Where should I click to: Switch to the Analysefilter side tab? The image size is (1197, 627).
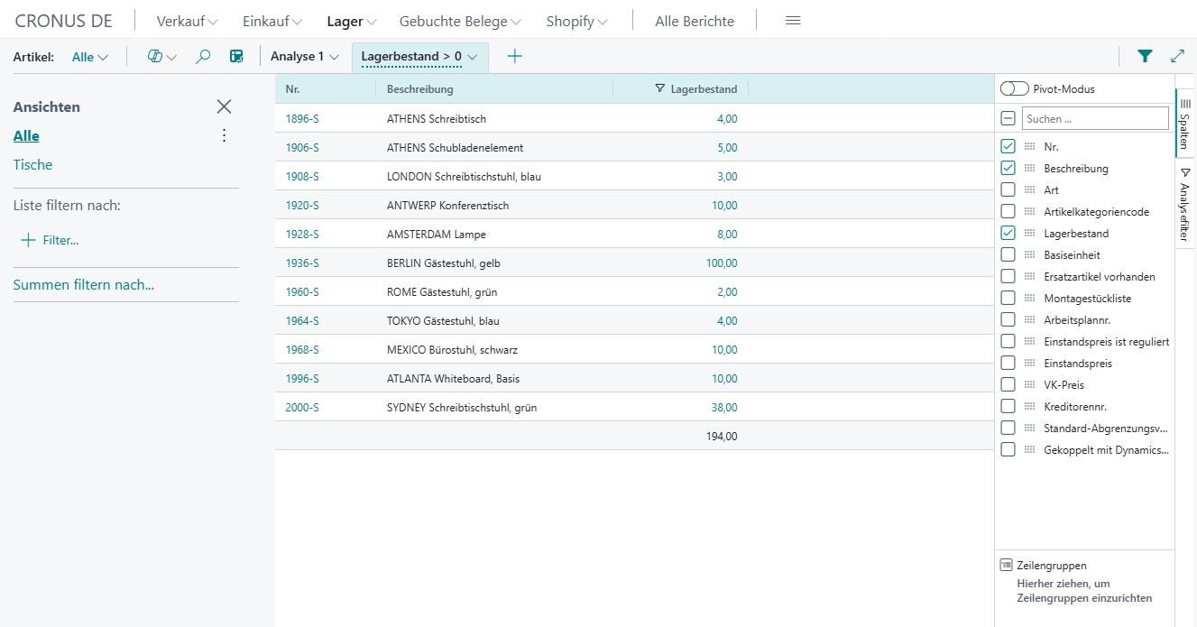point(1185,204)
